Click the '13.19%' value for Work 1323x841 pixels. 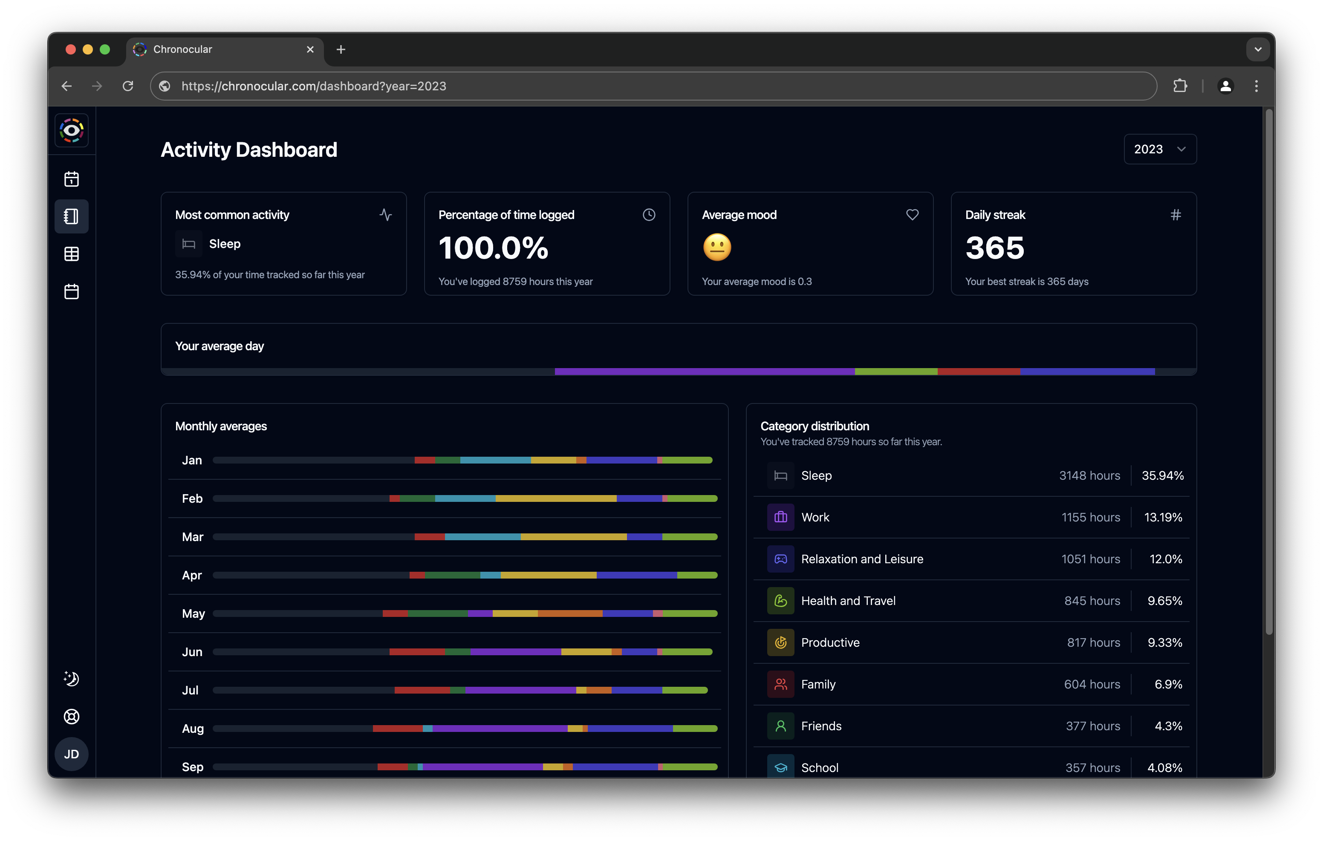[x=1163, y=518]
